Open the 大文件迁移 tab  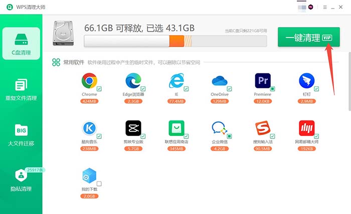coord(21,135)
